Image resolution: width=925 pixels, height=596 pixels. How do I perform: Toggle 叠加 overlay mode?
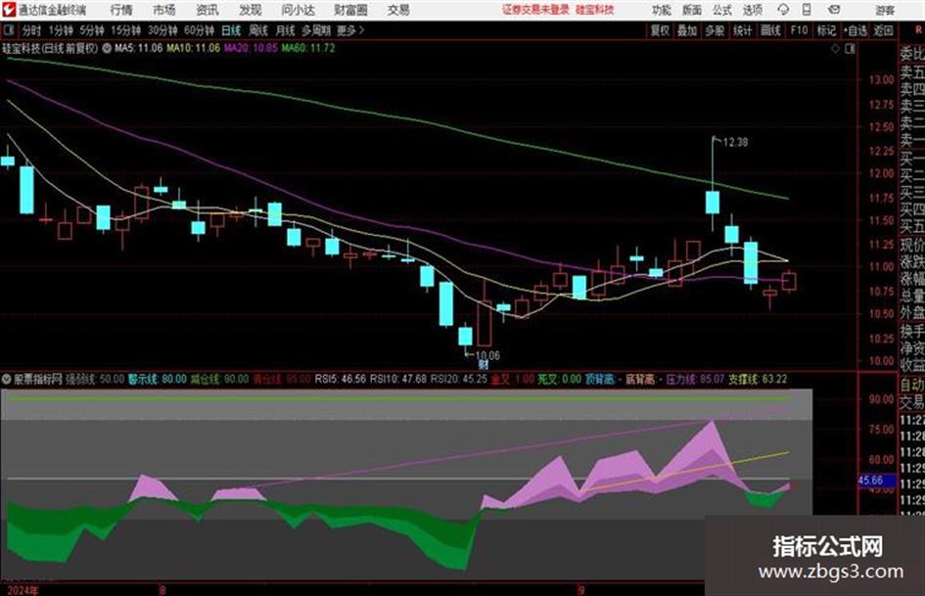[x=687, y=30]
